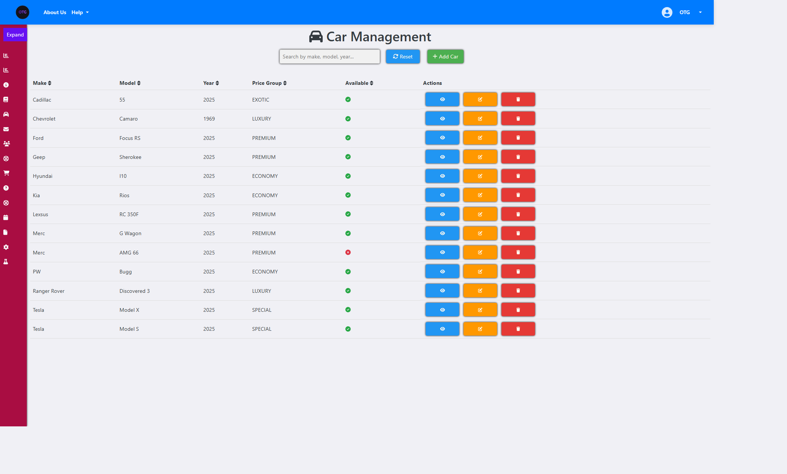787x474 pixels.
Task: Open the flask icon in sidebar
Action: 6,262
